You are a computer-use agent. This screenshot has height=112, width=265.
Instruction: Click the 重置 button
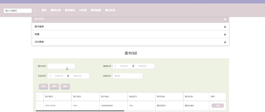pos(54,86)
